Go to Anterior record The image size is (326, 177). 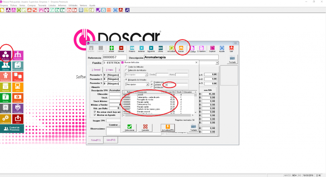point(141,49)
